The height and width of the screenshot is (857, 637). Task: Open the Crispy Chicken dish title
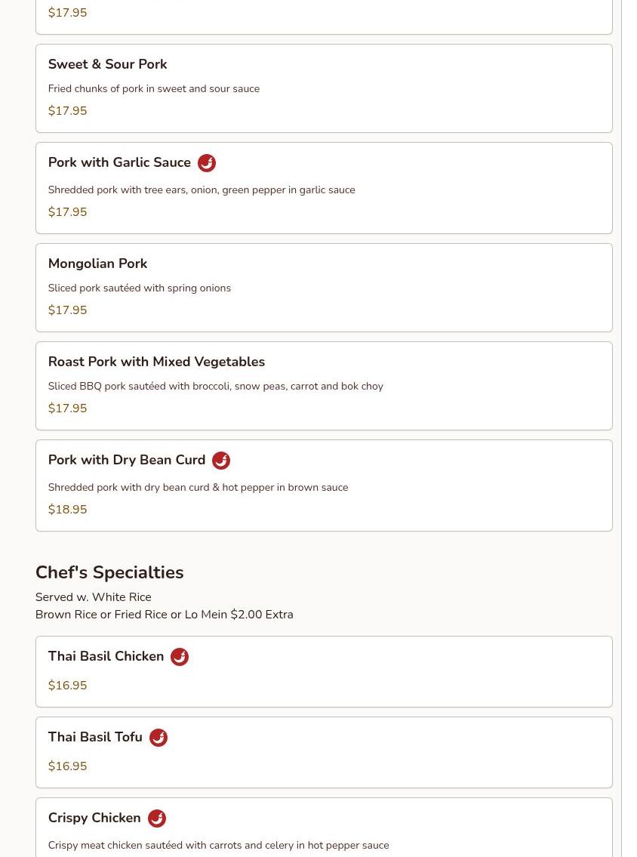(x=94, y=818)
